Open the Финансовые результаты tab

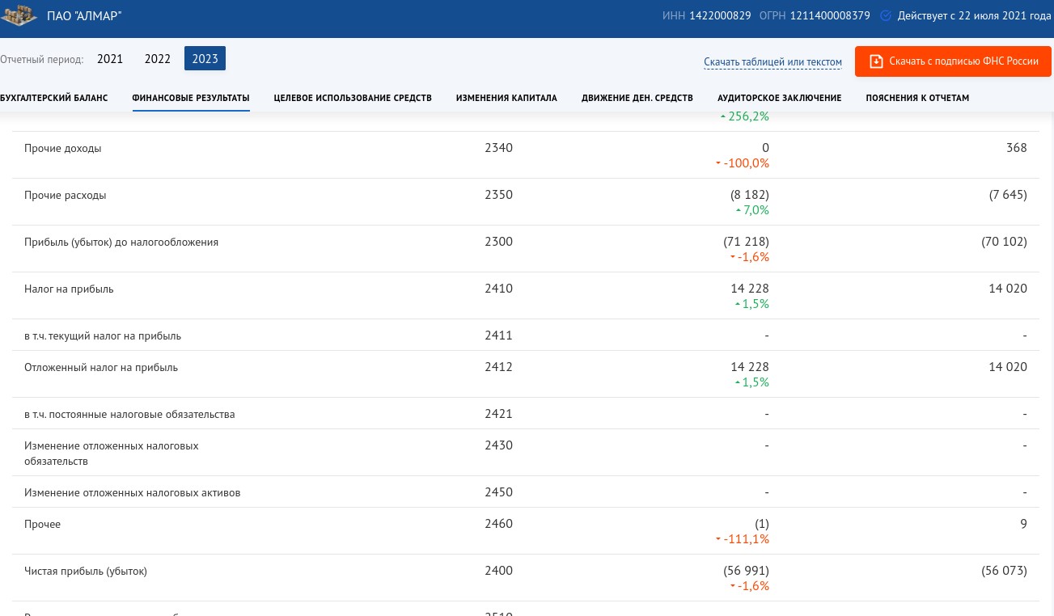coord(191,98)
